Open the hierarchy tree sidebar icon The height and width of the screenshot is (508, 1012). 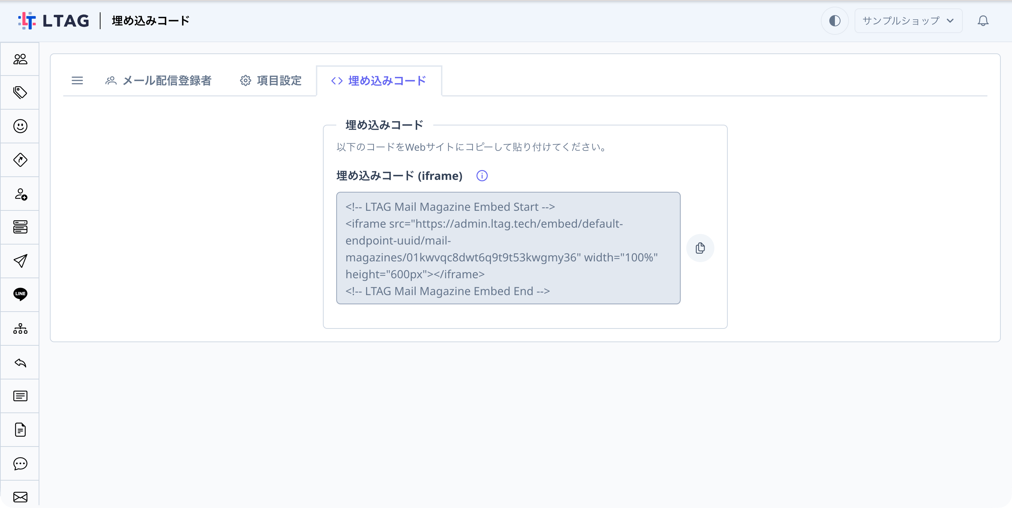coord(20,328)
